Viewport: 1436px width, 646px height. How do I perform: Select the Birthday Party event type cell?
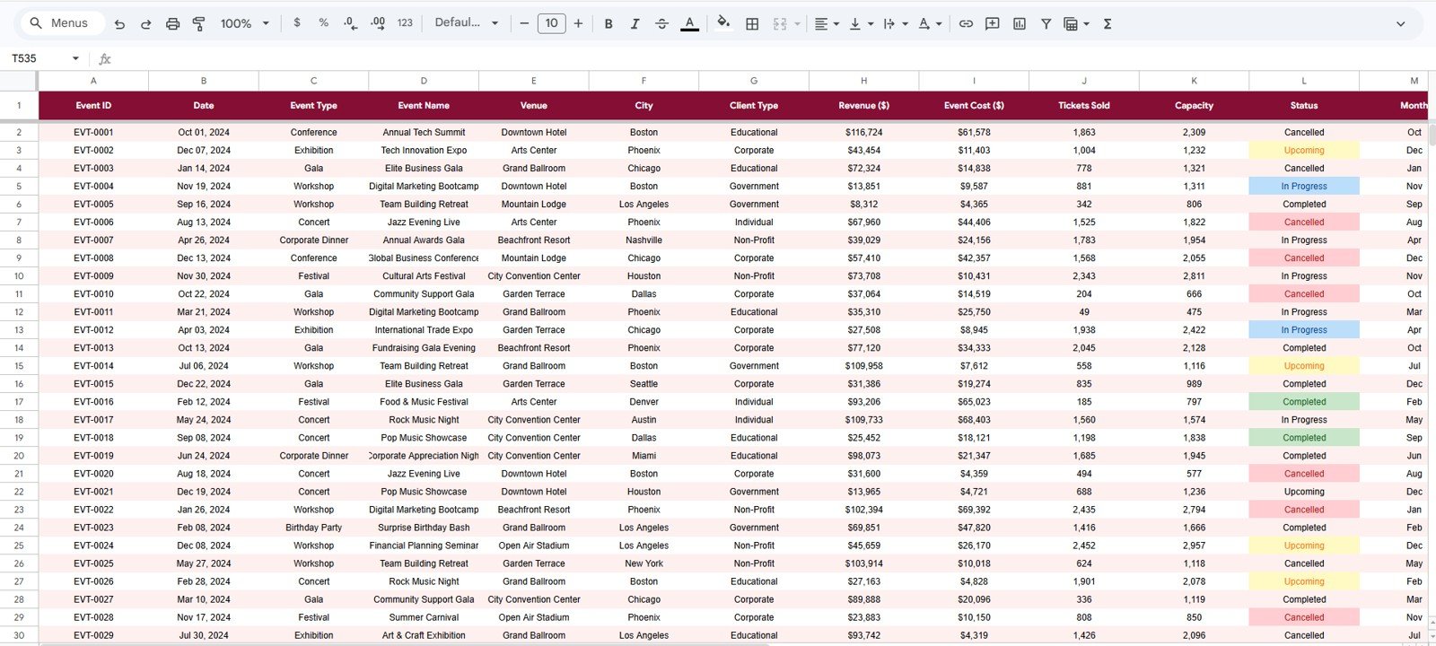point(313,528)
